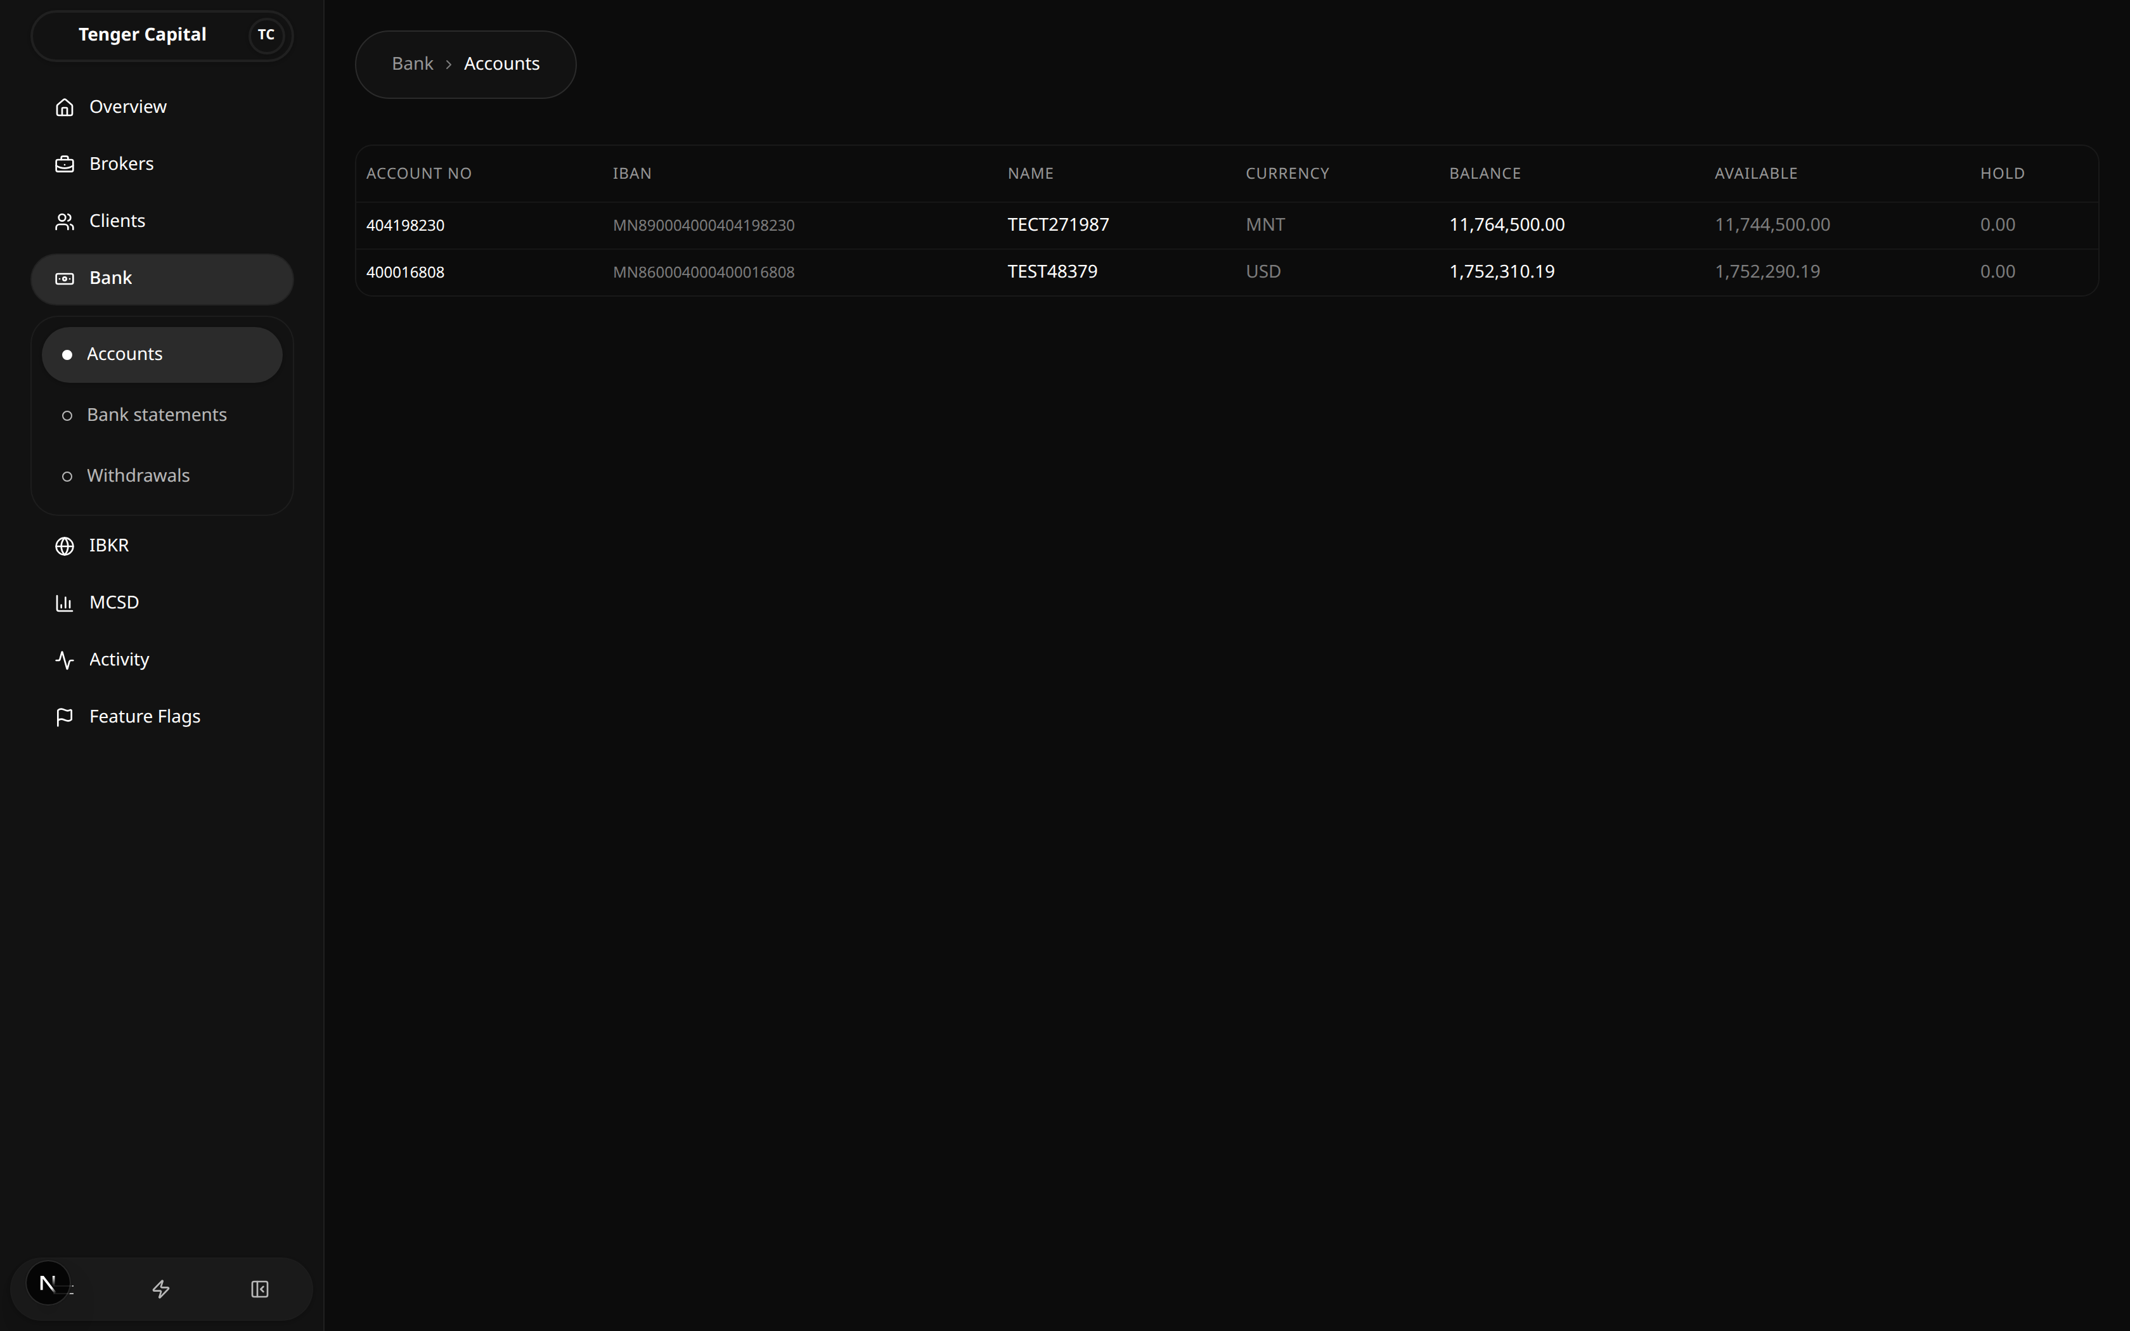The width and height of the screenshot is (2130, 1331).
Task: Open the Overview page
Action: coord(162,106)
